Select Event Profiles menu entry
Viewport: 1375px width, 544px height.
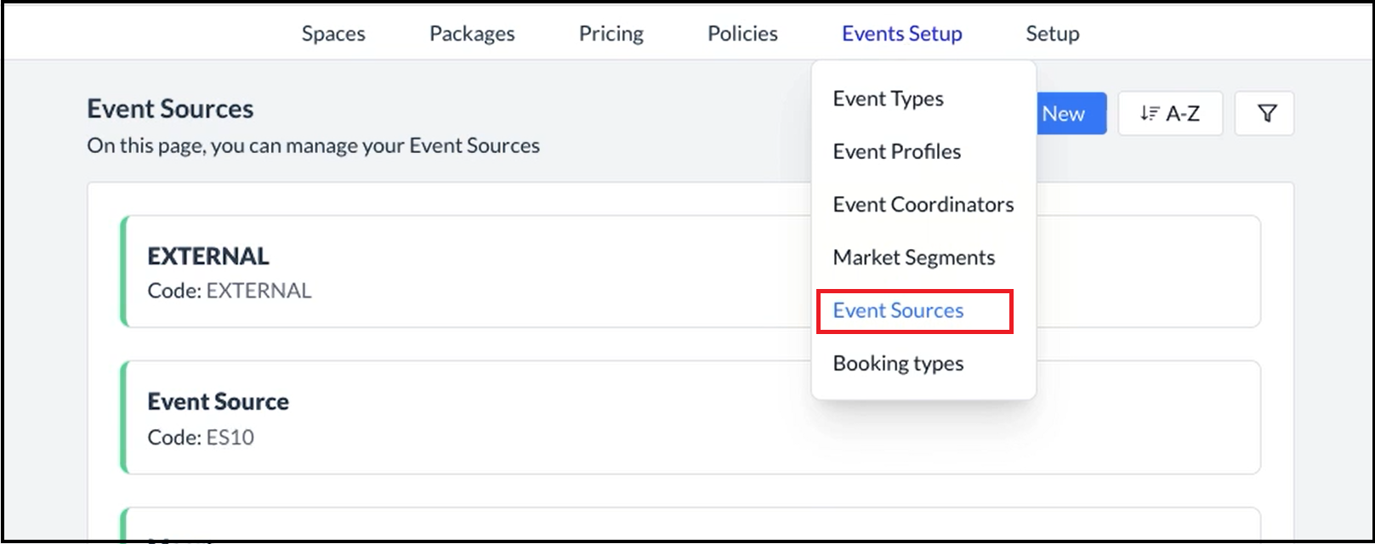click(896, 152)
